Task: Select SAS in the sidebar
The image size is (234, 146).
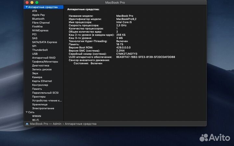Action: 35,38
